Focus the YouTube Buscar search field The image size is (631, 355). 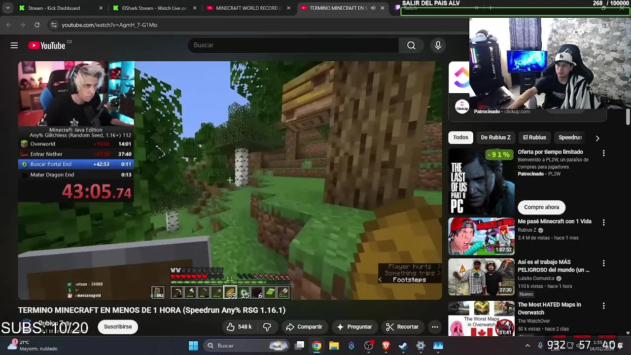tap(293, 45)
